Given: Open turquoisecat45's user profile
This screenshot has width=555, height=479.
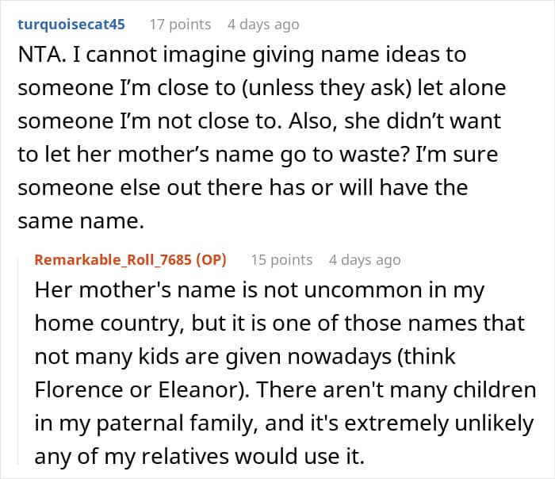Looking at the screenshot, I should tap(71, 25).
